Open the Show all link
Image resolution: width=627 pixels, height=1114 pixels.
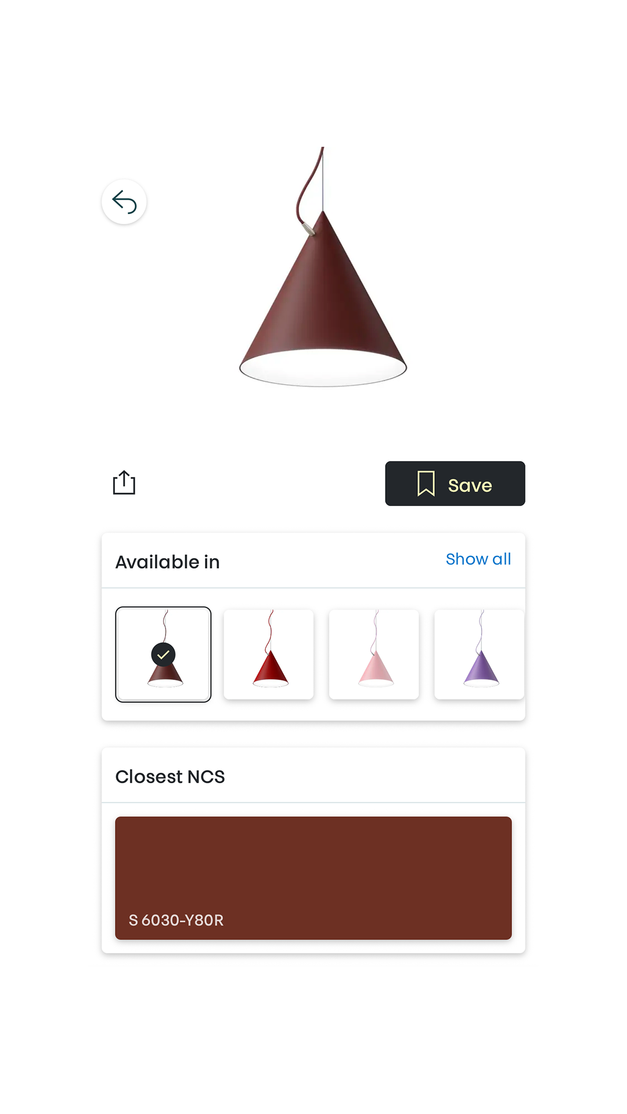pos(478,559)
